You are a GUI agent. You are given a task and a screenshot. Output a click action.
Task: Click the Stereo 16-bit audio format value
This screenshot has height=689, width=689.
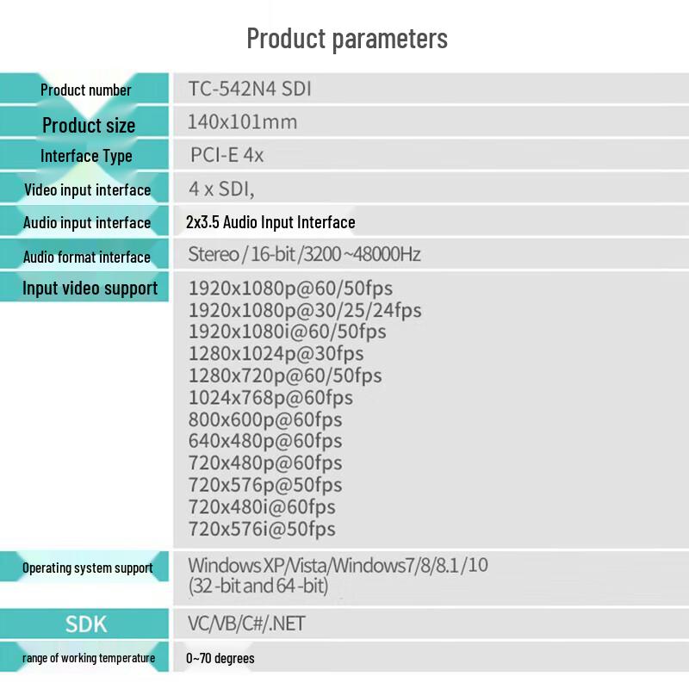point(305,254)
